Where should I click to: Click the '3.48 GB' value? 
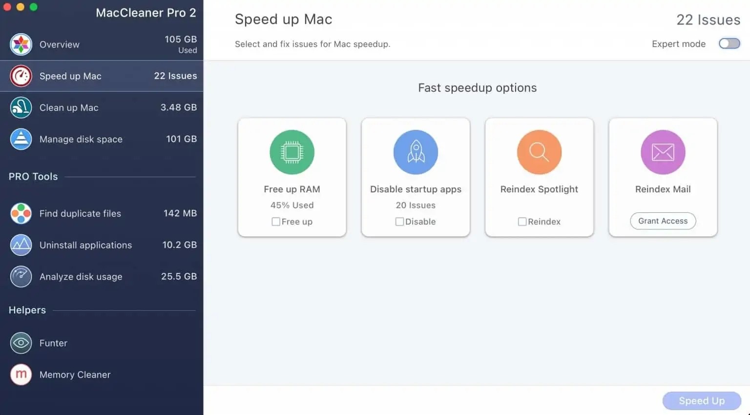[x=179, y=107]
